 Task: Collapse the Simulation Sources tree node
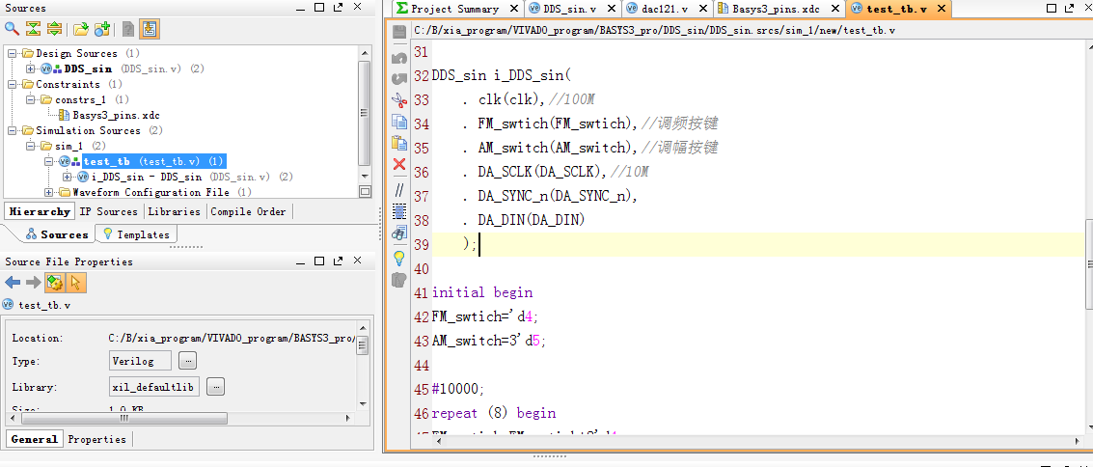click(13, 130)
